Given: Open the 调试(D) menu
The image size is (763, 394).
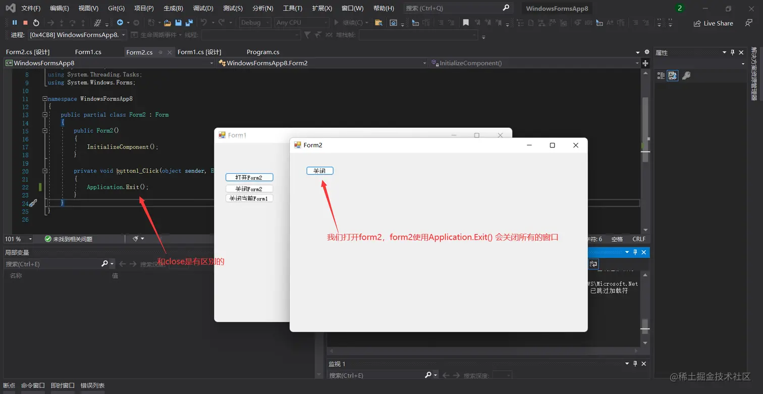Looking at the screenshot, I should point(203,8).
